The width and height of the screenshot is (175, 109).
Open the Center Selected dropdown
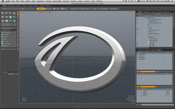click(x=9, y=25)
